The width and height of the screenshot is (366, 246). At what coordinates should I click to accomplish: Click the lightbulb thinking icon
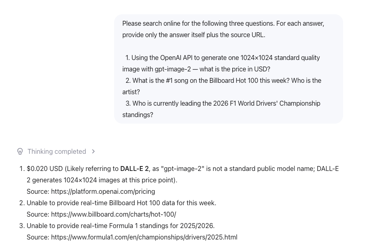[x=20, y=151]
